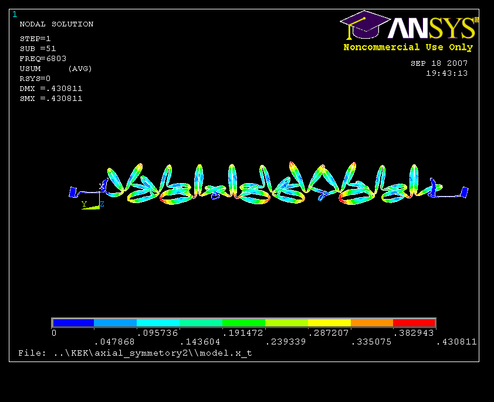Select the orange legend color band
494x402 pixels.
pyautogui.click(x=372, y=323)
